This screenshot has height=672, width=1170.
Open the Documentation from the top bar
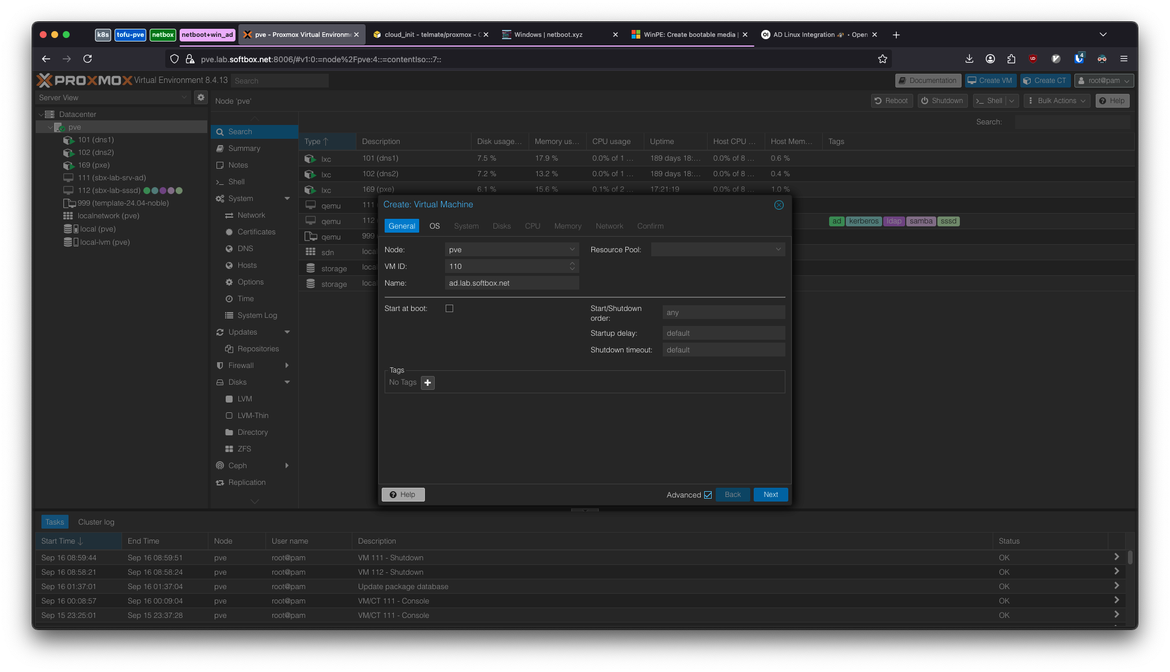pyautogui.click(x=928, y=80)
